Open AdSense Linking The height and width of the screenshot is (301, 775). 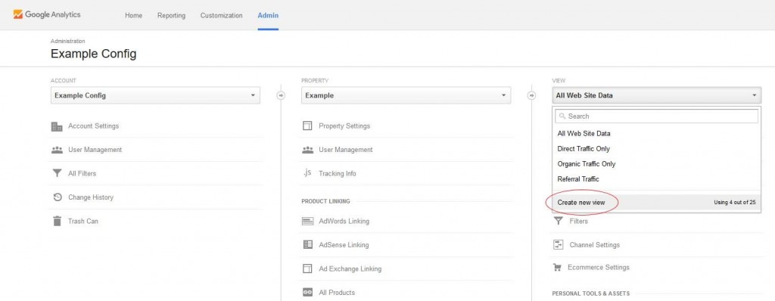344,244
